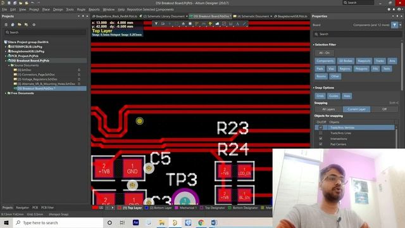
Task: Activate the Interactive Routing tool in the Active Bar
Action: pyautogui.click(x=197, y=24)
